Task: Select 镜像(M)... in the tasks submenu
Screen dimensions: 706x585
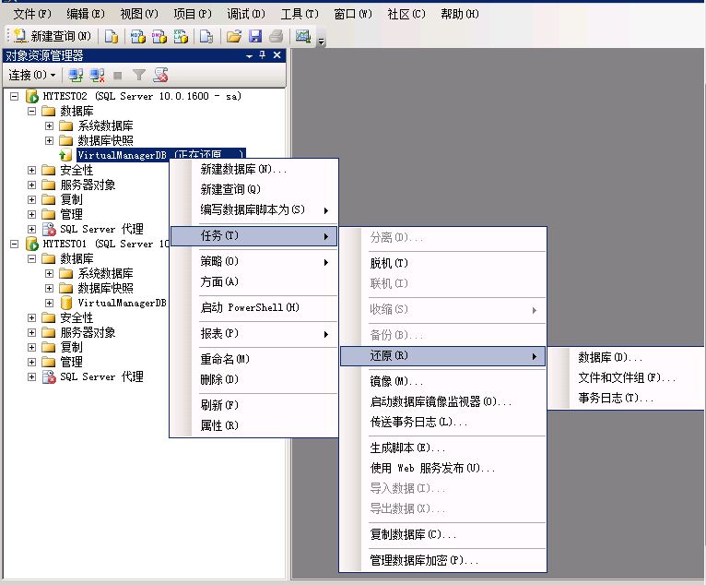Action: [x=396, y=381]
